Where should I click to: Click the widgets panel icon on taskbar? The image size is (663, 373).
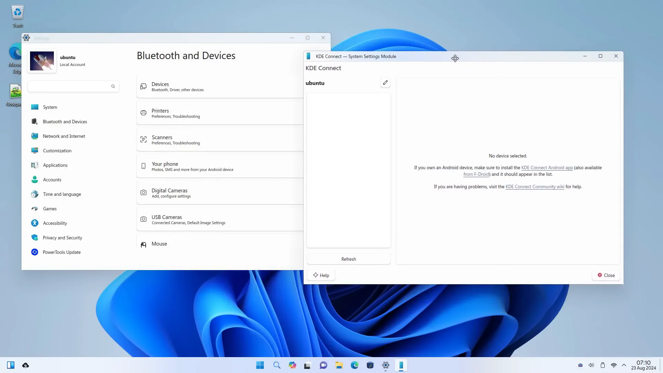(11, 365)
